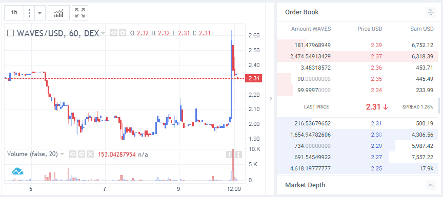Select sell order at price 2.37

[x=357, y=56]
